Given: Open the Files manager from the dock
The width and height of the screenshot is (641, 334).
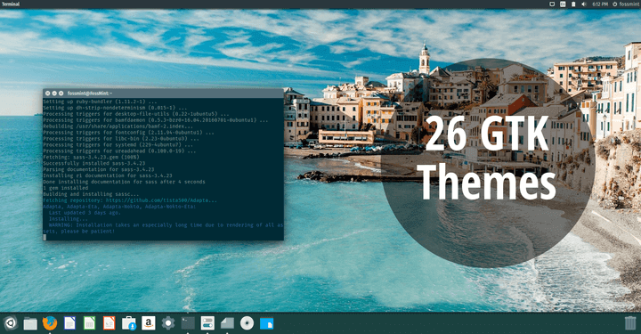Looking at the screenshot, I should [x=30, y=323].
